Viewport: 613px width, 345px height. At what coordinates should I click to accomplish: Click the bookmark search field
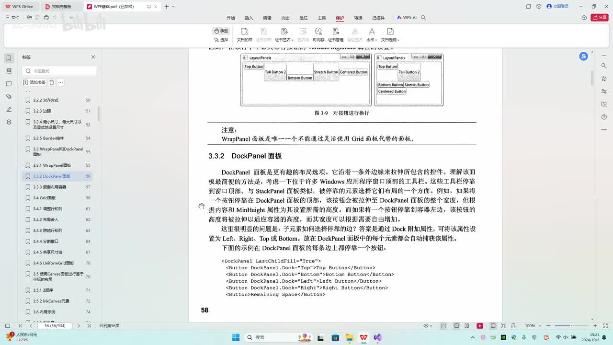point(59,71)
